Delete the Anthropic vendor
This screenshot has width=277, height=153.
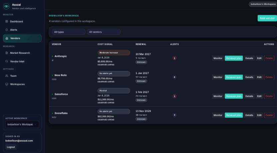pos(269,58)
